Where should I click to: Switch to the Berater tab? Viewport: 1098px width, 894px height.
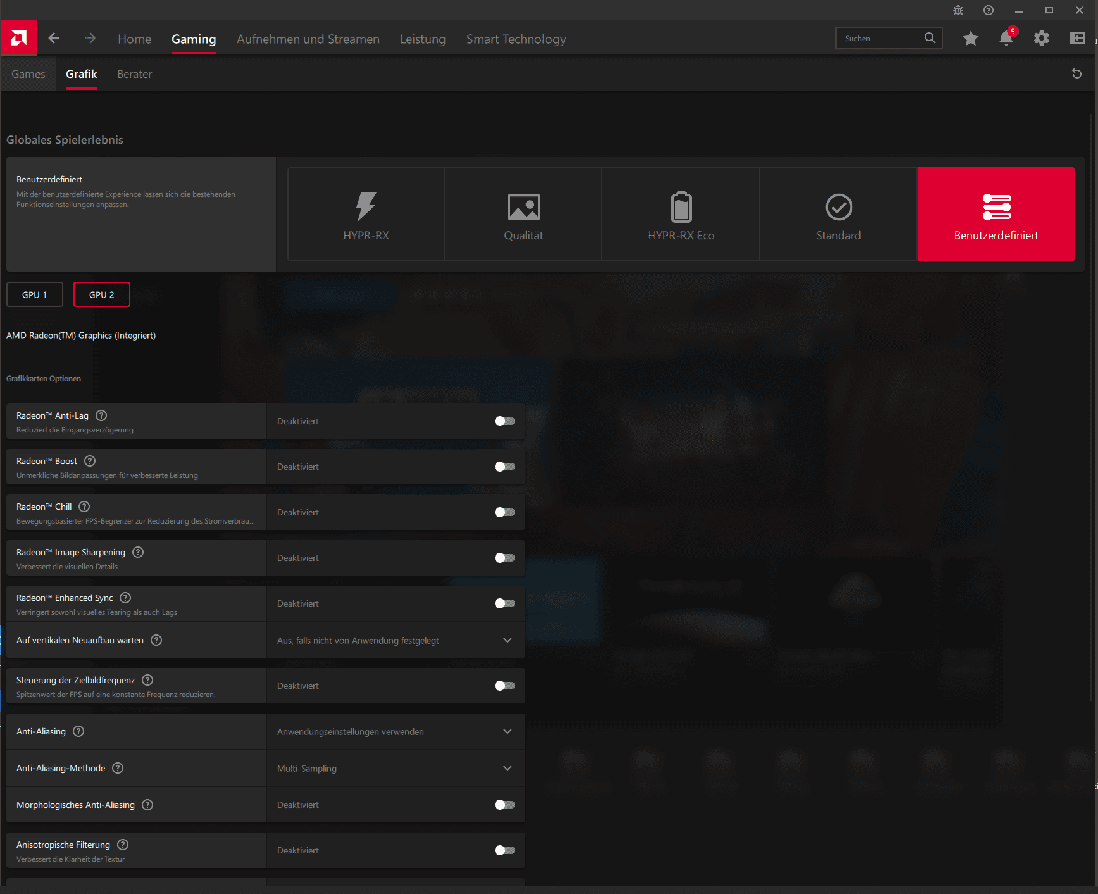point(135,74)
